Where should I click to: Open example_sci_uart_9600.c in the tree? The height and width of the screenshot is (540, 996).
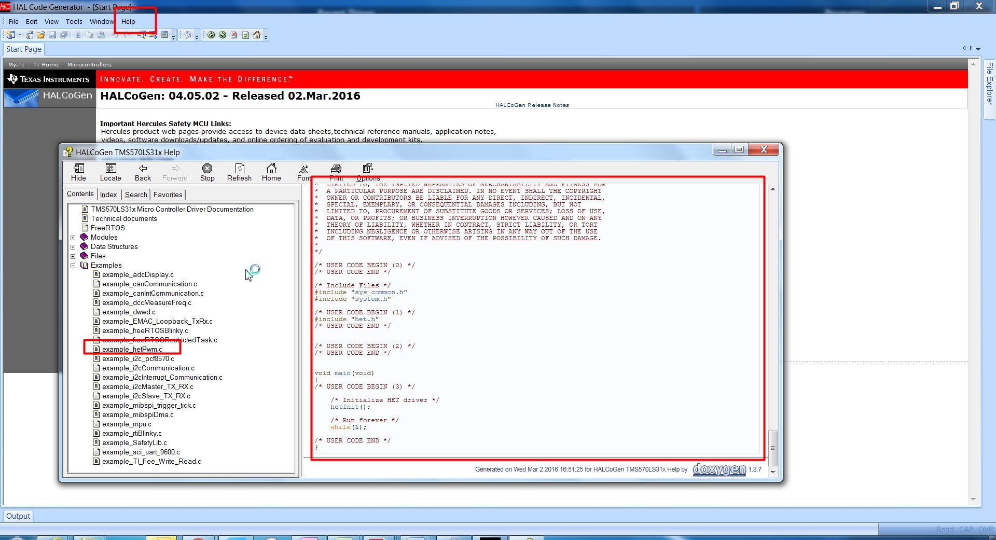[x=137, y=452]
